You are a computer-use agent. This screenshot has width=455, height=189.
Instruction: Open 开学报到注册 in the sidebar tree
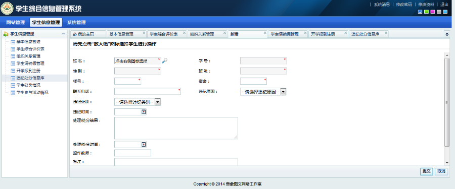[x=28, y=71]
